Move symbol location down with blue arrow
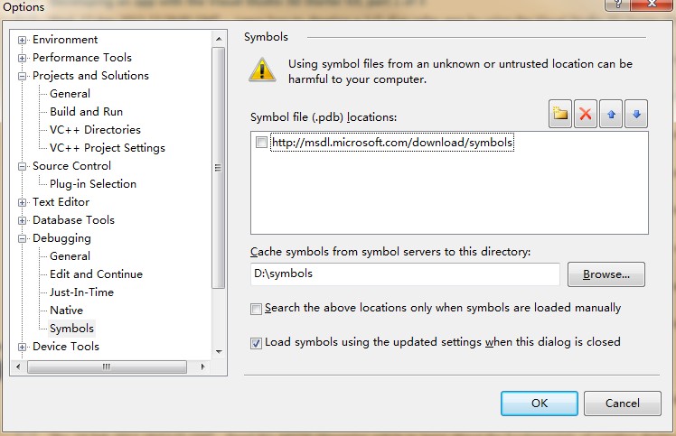 point(636,114)
